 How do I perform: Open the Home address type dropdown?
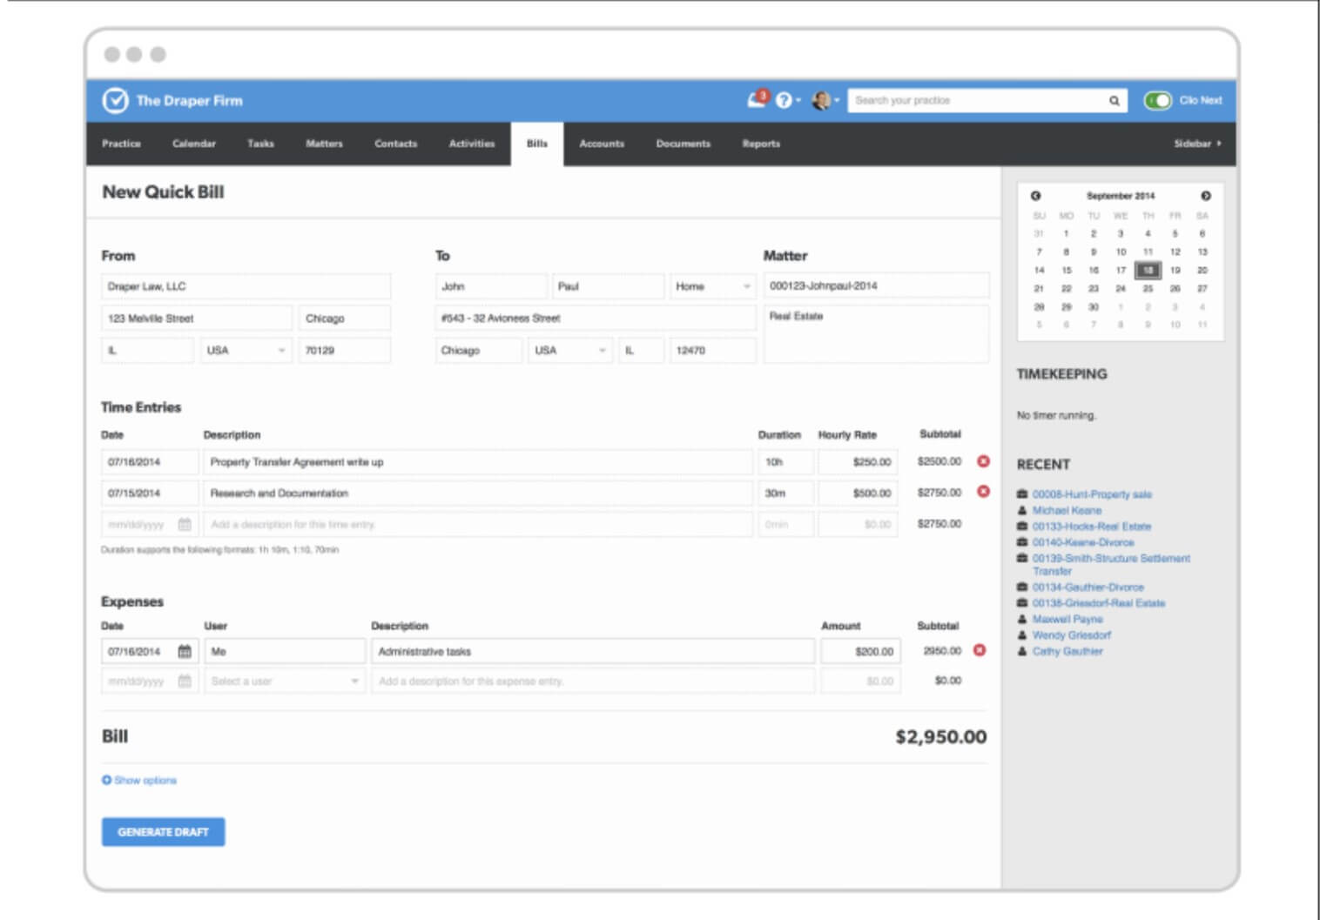click(x=711, y=286)
